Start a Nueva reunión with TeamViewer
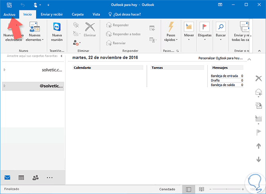Screen dimensions: 266x194 (57, 31)
